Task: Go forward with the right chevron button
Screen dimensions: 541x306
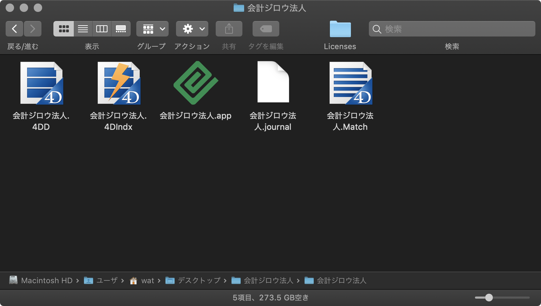Action: (x=33, y=29)
